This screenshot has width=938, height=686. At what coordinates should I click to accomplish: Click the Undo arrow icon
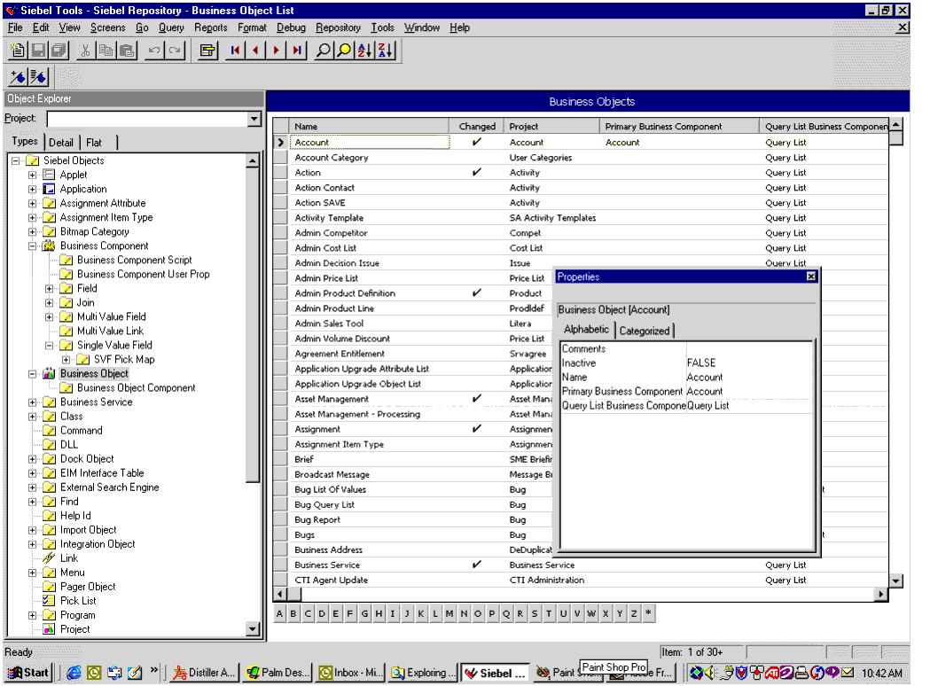(x=153, y=51)
